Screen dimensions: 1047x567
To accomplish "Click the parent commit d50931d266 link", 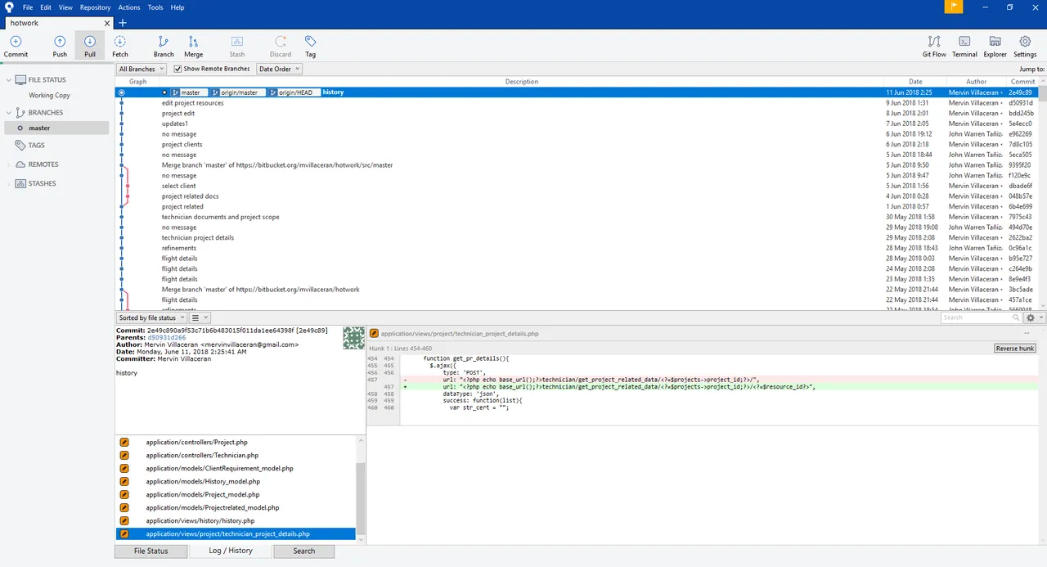I will click(x=166, y=338).
